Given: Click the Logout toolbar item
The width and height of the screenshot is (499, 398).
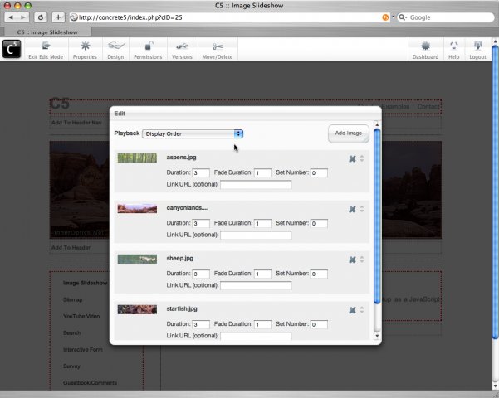Looking at the screenshot, I should click(477, 50).
